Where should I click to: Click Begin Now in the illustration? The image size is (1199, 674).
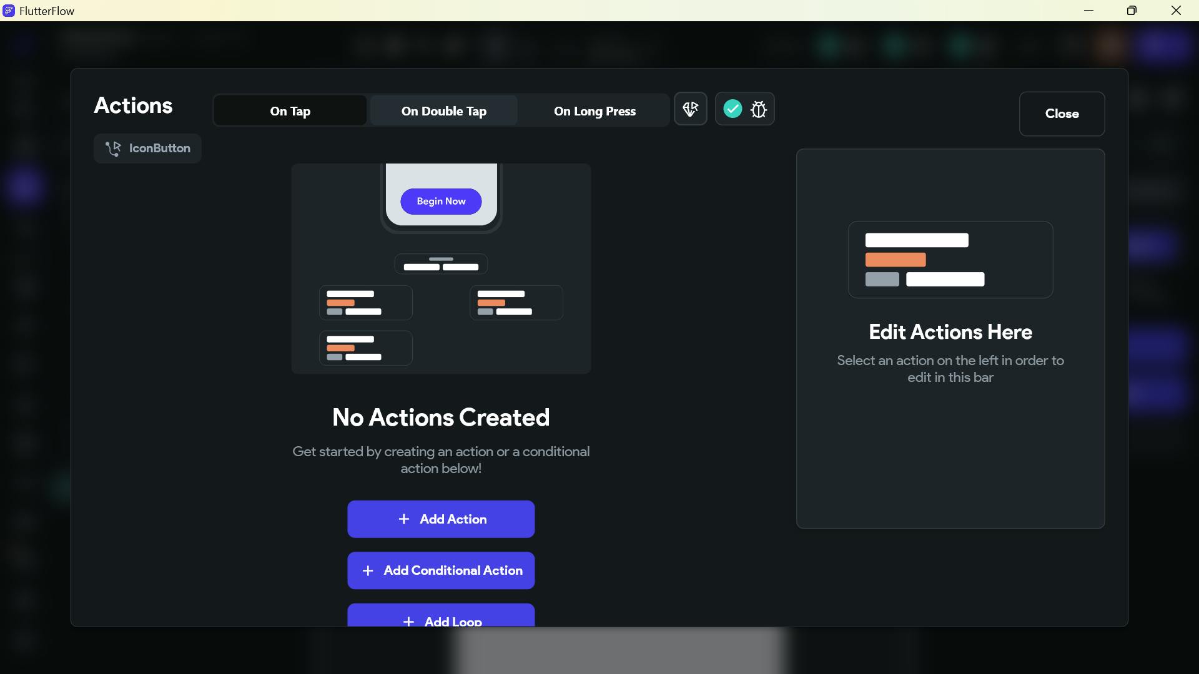click(x=441, y=202)
